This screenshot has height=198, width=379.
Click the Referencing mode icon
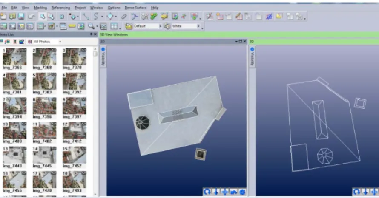pyautogui.click(x=135, y=17)
